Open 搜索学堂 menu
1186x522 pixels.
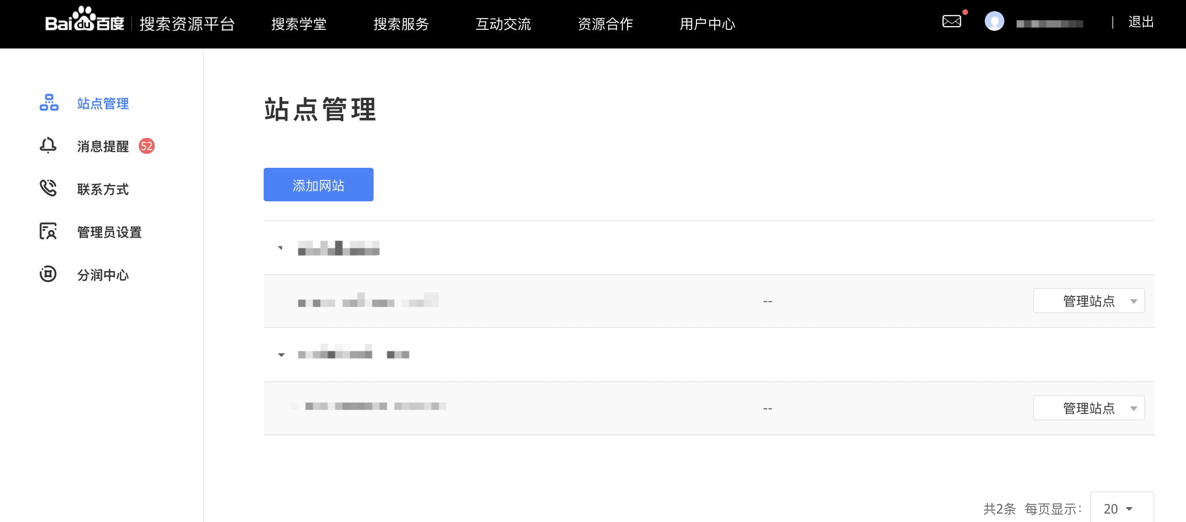[x=299, y=24]
